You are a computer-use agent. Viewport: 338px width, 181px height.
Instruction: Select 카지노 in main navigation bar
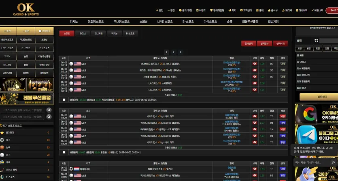click(74, 22)
